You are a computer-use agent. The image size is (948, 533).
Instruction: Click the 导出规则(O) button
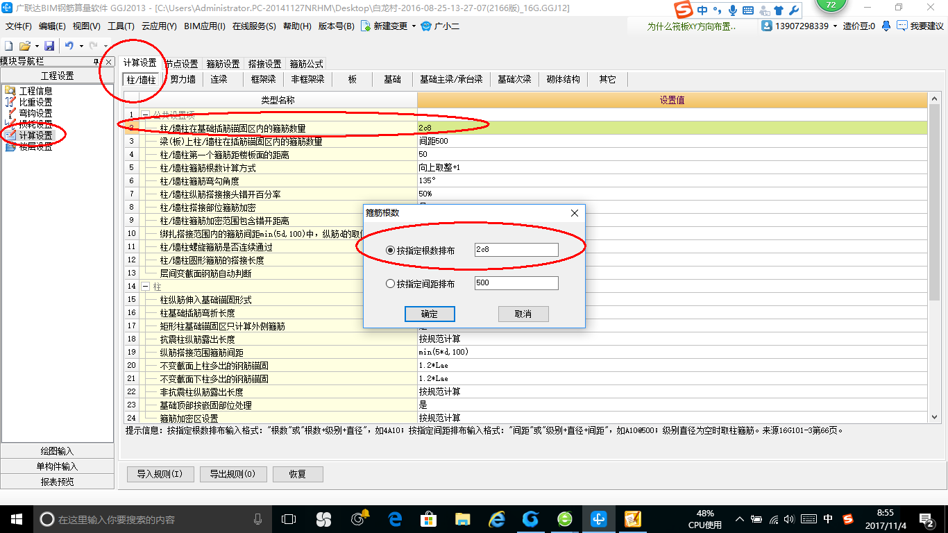[232, 474]
